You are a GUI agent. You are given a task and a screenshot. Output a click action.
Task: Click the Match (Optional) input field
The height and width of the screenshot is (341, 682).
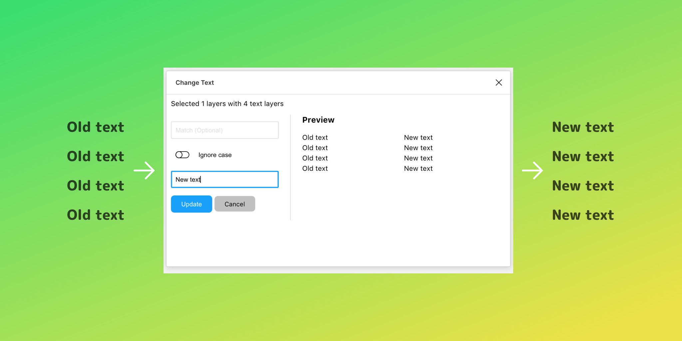[x=225, y=130]
